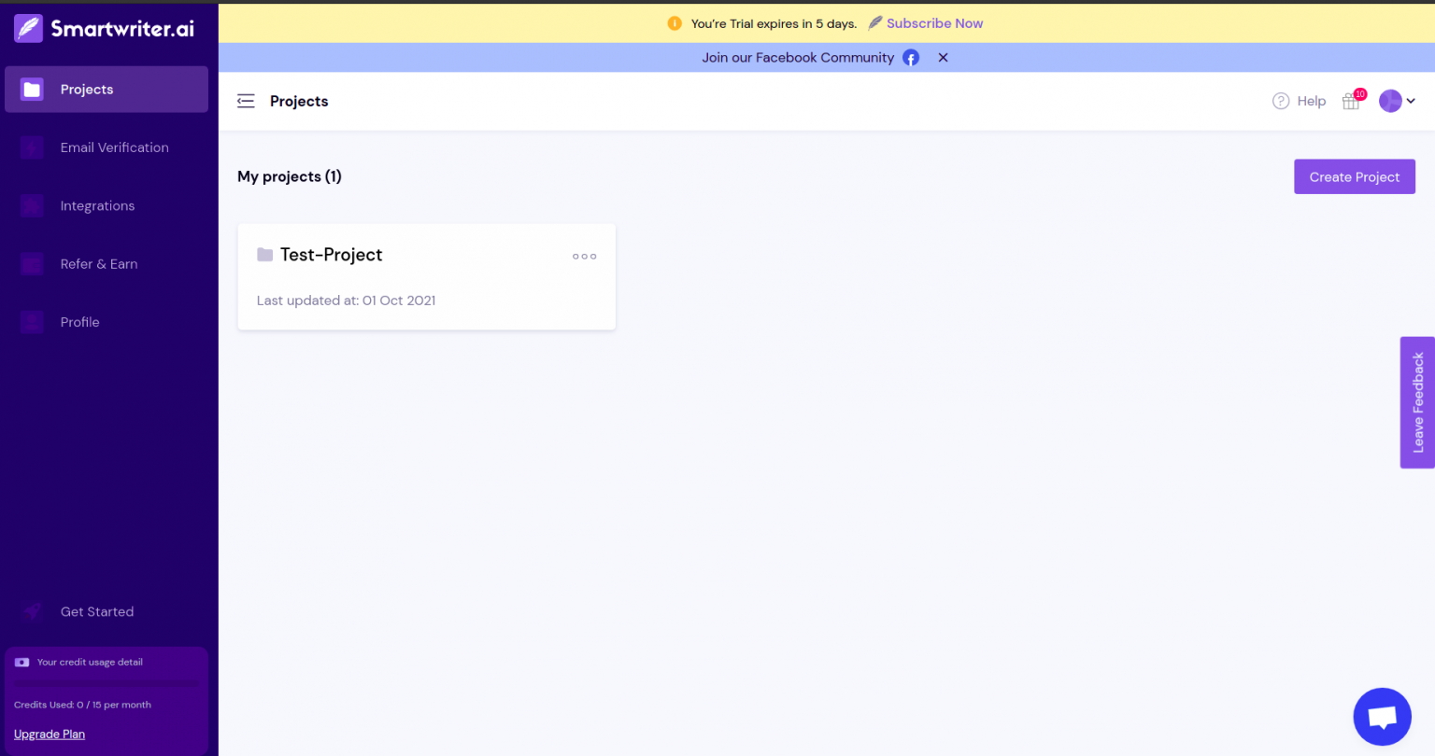Open the three-dot menu on Test-Project
Viewport: 1435px width, 756px height.
pyautogui.click(x=584, y=256)
